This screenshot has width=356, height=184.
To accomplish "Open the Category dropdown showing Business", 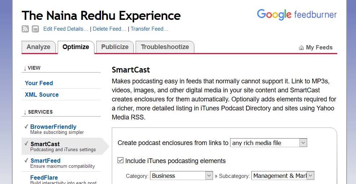I will (181, 176).
